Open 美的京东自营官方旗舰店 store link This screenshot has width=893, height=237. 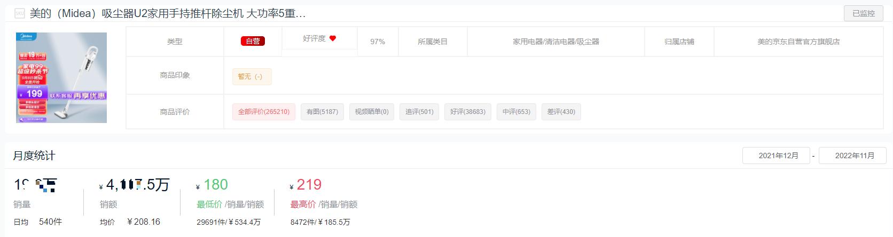pos(798,42)
